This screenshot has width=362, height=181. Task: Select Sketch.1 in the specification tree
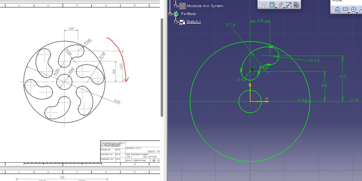point(194,21)
